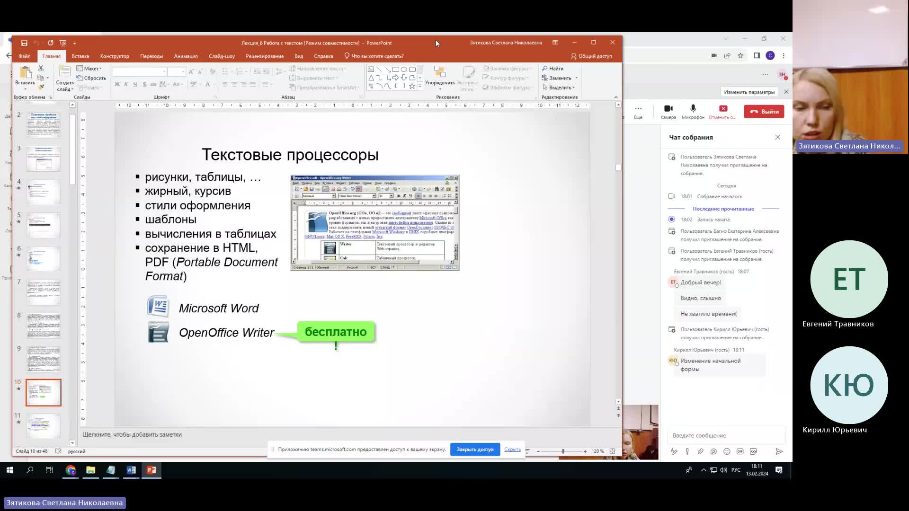
Task: Click the spell check icon in status bar
Action: point(58,451)
